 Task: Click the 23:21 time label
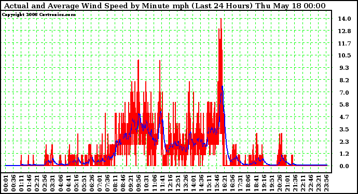pos(319,183)
